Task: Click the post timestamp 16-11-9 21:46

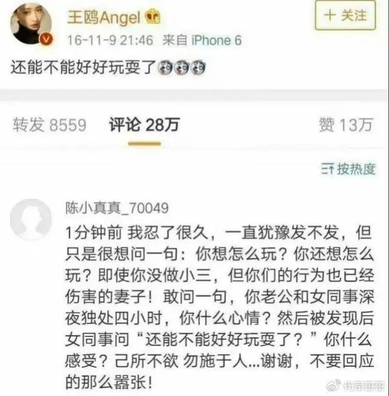Action: [x=110, y=40]
